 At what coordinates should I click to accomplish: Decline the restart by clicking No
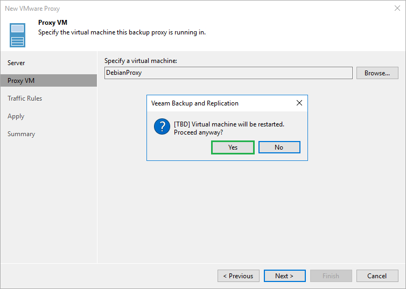(279, 147)
